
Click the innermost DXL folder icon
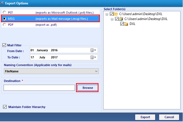click(x=126, y=24)
